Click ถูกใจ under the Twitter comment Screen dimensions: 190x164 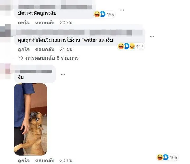click(24, 49)
